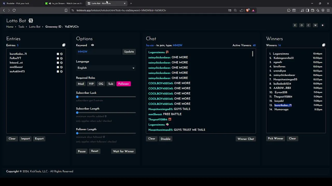Image resolution: width=332 pixels, height=186 pixels.
Task: Toggle keyword visibility with the eye icon
Action: coord(92,45)
